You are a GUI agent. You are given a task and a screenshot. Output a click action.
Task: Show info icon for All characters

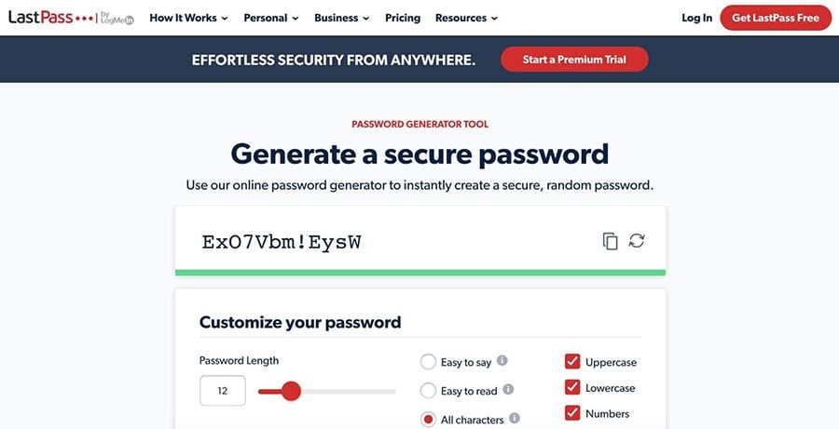[515, 419]
